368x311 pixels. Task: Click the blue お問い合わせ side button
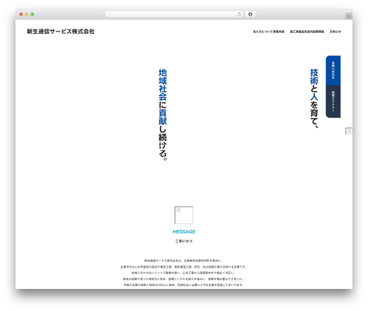pos(333,71)
